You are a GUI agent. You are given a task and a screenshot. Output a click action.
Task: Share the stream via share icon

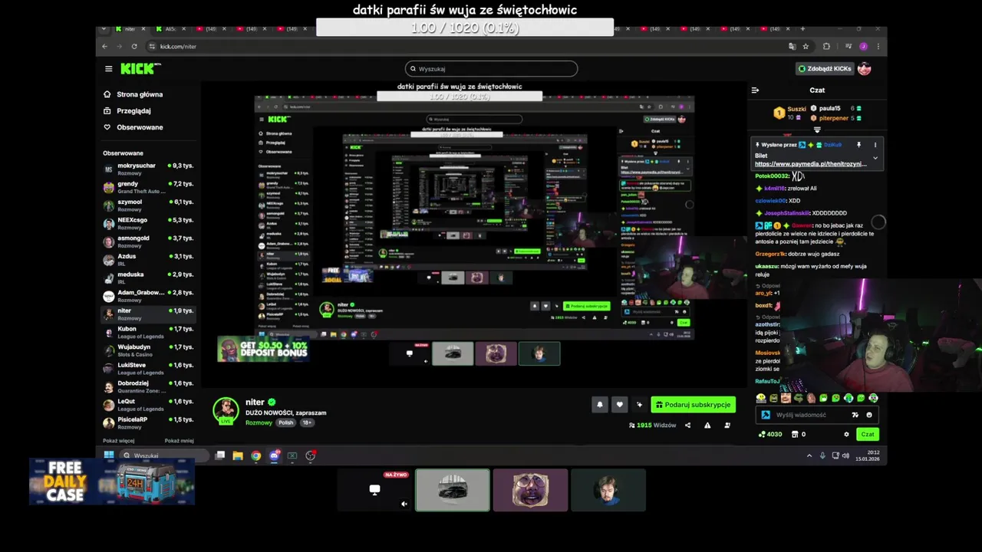tap(687, 426)
